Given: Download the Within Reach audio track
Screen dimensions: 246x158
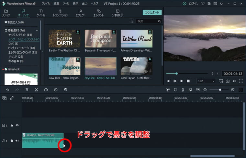Looking at the screenshot, I should coord(150,32).
